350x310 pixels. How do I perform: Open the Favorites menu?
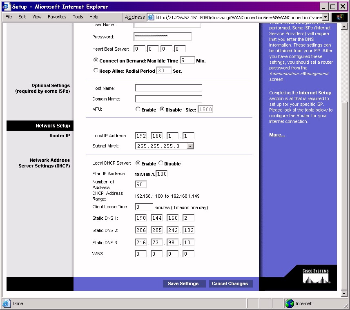(x=57, y=17)
